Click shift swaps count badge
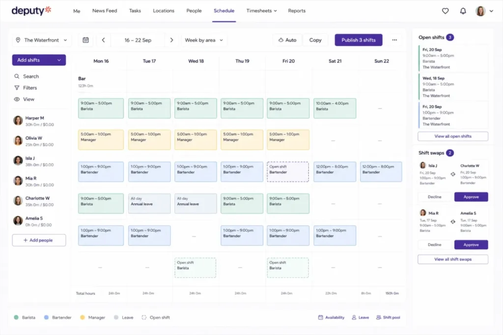 coord(450,153)
